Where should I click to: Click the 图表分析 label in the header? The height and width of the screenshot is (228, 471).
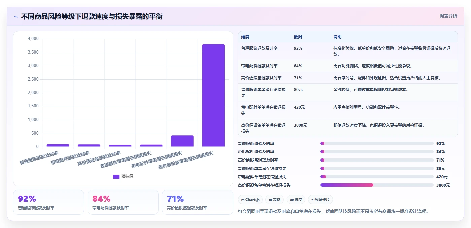click(448, 16)
